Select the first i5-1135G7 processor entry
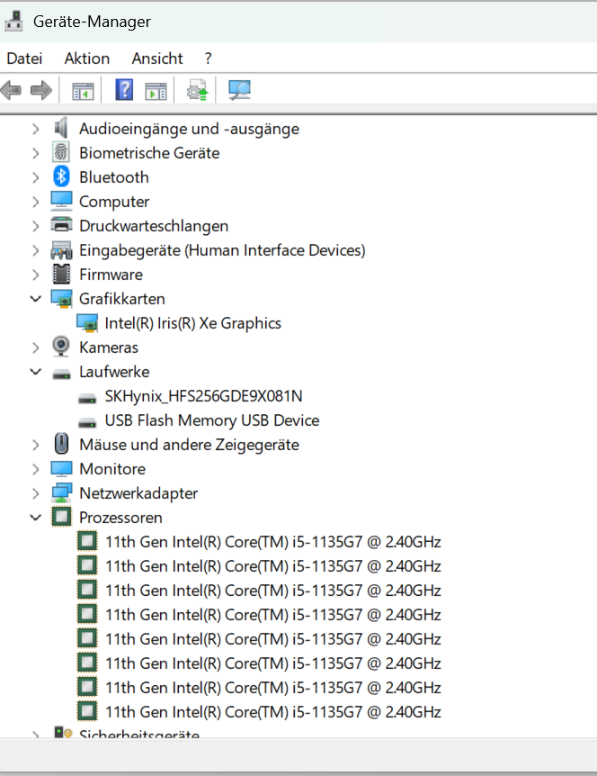 point(273,542)
